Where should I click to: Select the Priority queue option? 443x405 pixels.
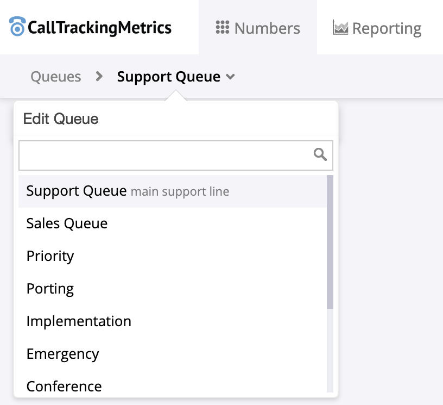pos(50,256)
